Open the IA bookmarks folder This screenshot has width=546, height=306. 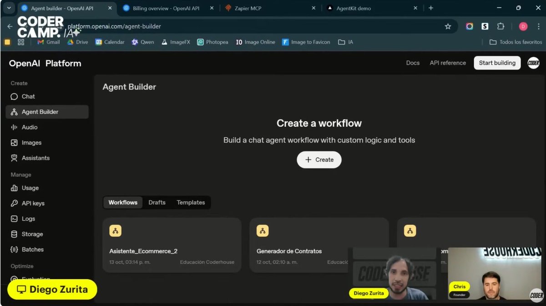[346, 42]
